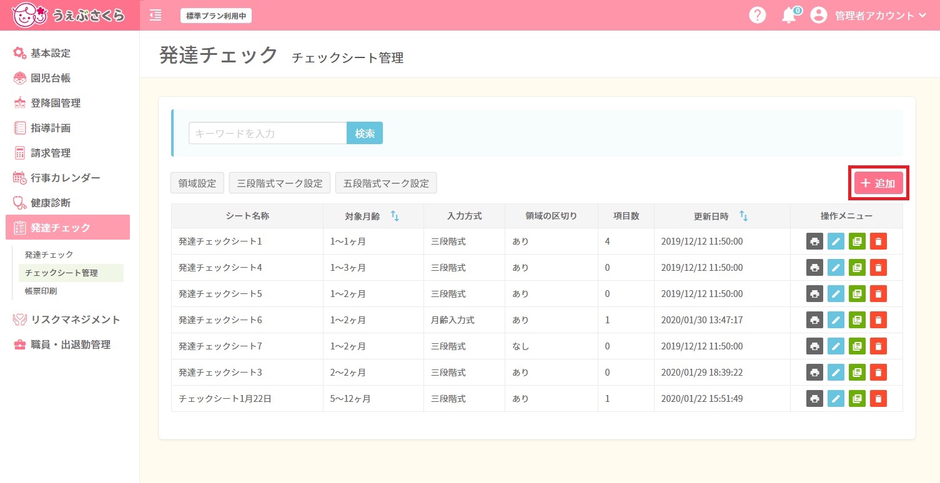Collapse sidebar with menu toggle icon
This screenshot has height=483, width=940.
point(156,16)
